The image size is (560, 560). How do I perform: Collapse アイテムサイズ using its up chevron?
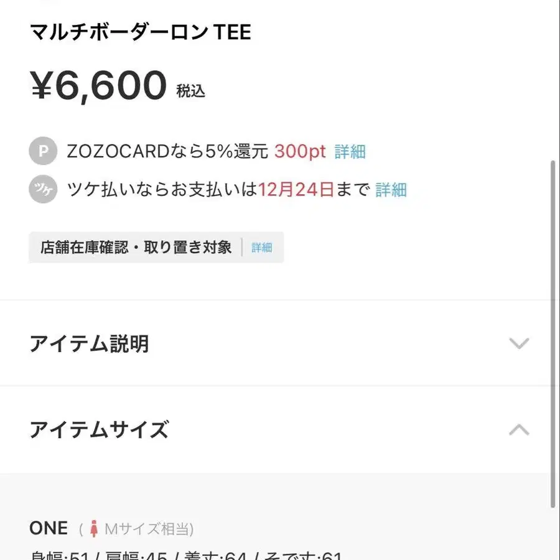pyautogui.click(x=519, y=429)
